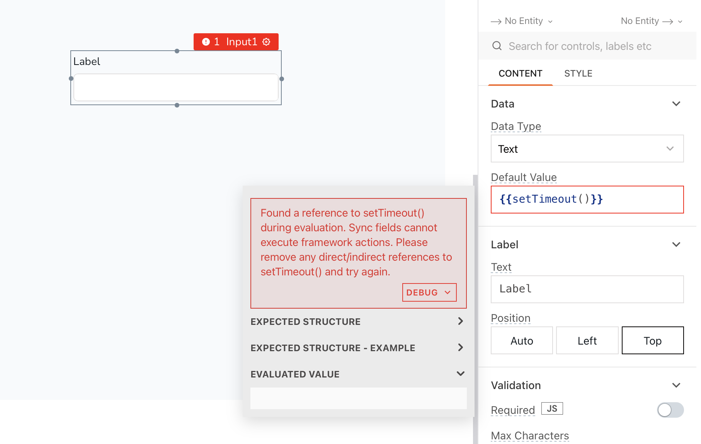Open the Data Type dropdown
The image size is (701, 444).
pyautogui.click(x=587, y=149)
